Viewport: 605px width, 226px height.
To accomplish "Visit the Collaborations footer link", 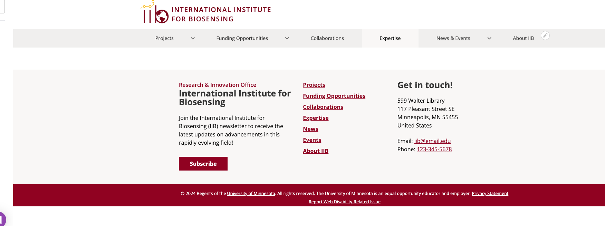I will 323,107.
